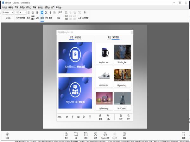Open the KeyShot 11 Manual card
The height and width of the screenshot is (142, 190).
tap(75, 58)
